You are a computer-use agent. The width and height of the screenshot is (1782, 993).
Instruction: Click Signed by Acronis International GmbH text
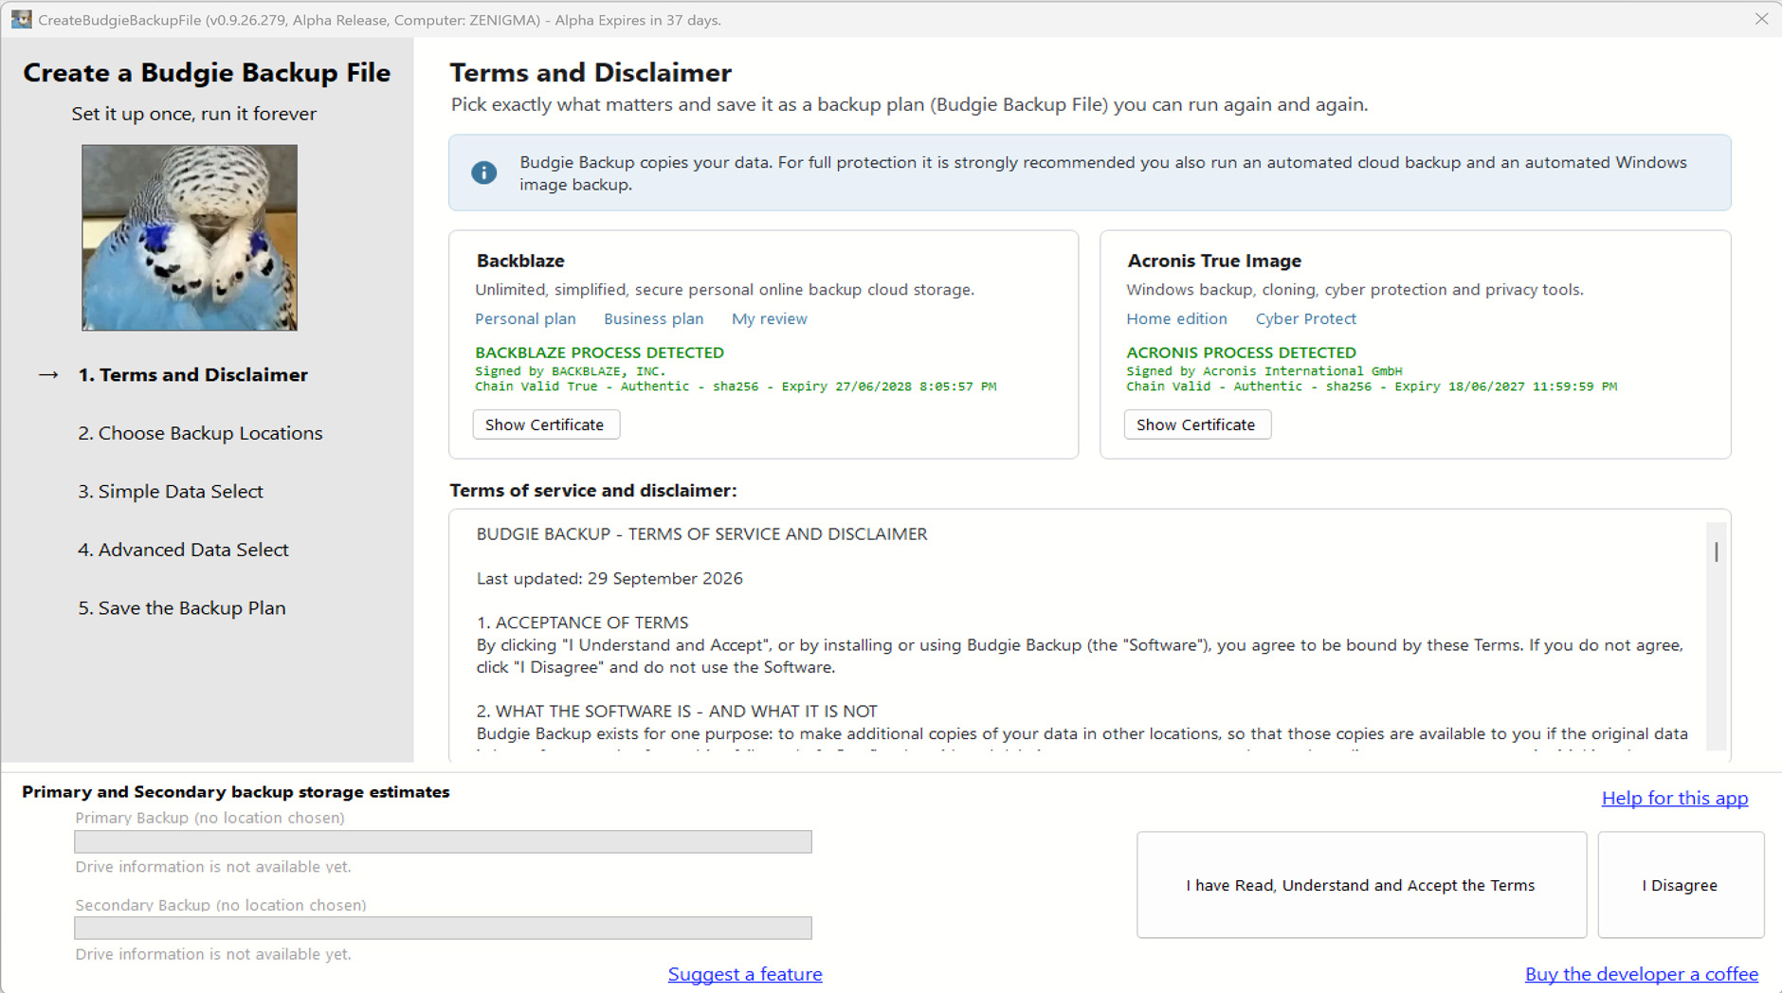[1264, 371]
